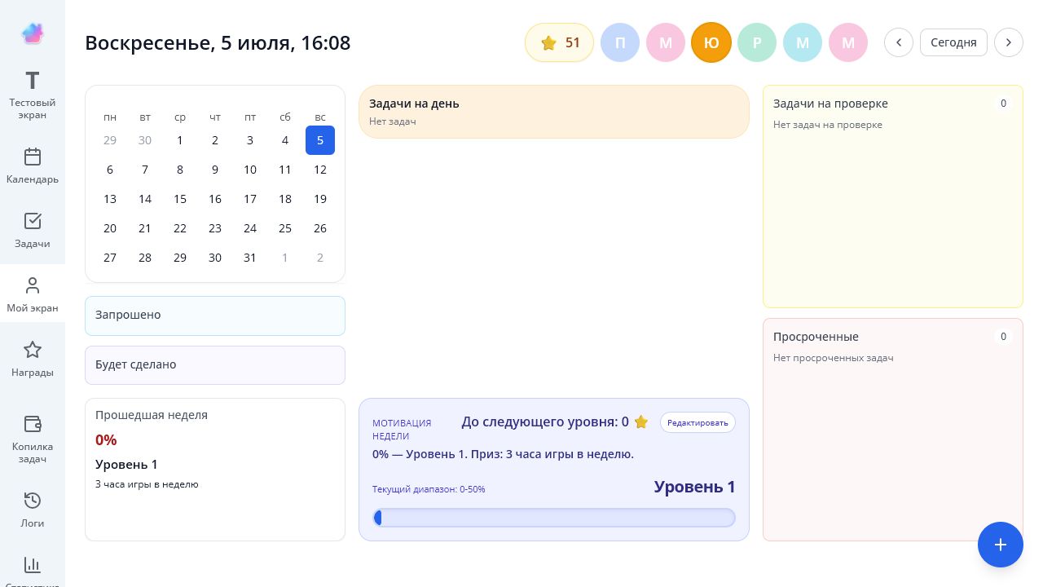Select the Мой экран sidebar item
This screenshot has width=1043, height=587.
[x=33, y=294]
